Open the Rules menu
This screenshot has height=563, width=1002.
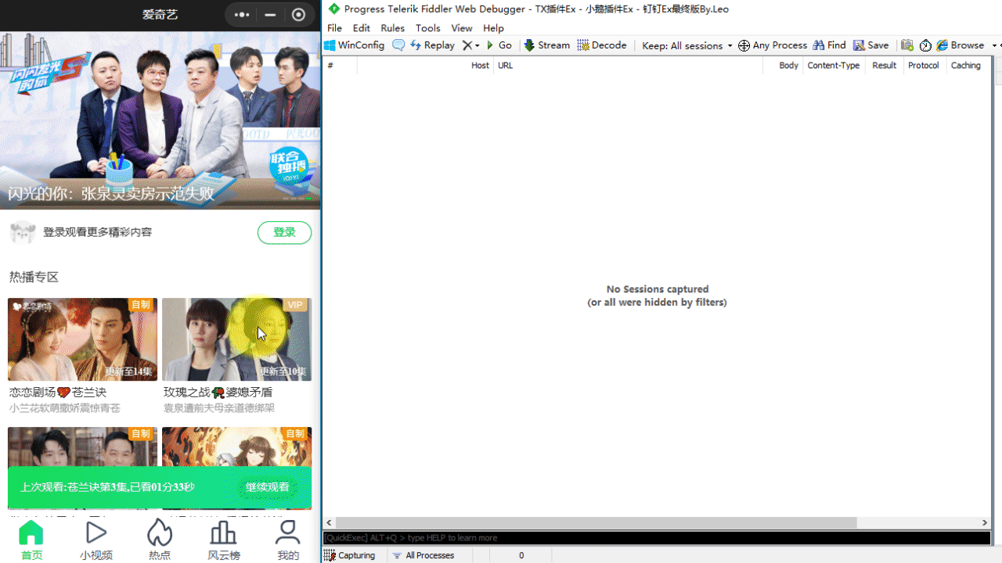coord(392,28)
